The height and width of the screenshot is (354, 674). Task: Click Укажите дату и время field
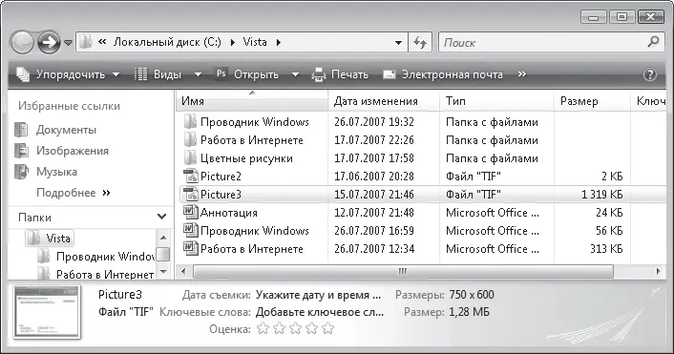pos(318,295)
